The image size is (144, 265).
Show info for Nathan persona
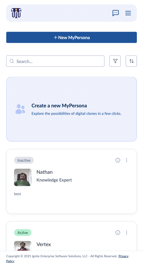118,160
